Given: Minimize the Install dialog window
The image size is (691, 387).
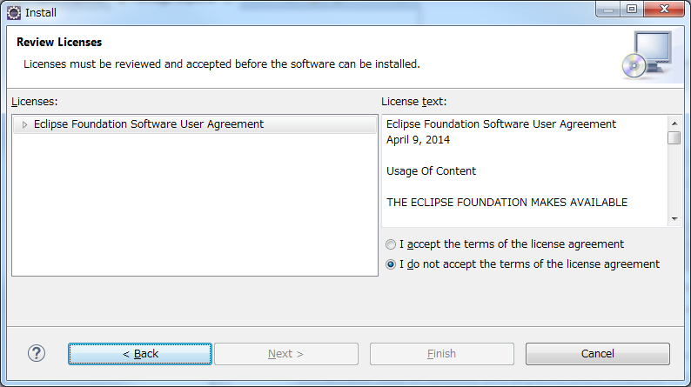Looking at the screenshot, I should click(x=608, y=10).
